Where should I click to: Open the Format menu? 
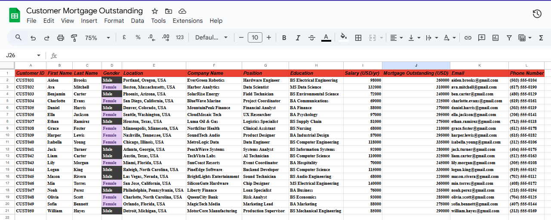(114, 21)
